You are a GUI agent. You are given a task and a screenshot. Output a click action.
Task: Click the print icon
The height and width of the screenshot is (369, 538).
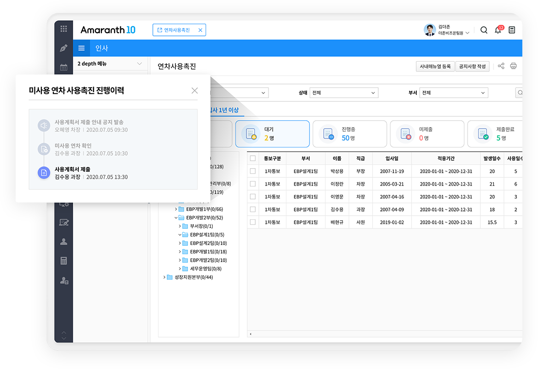513,66
